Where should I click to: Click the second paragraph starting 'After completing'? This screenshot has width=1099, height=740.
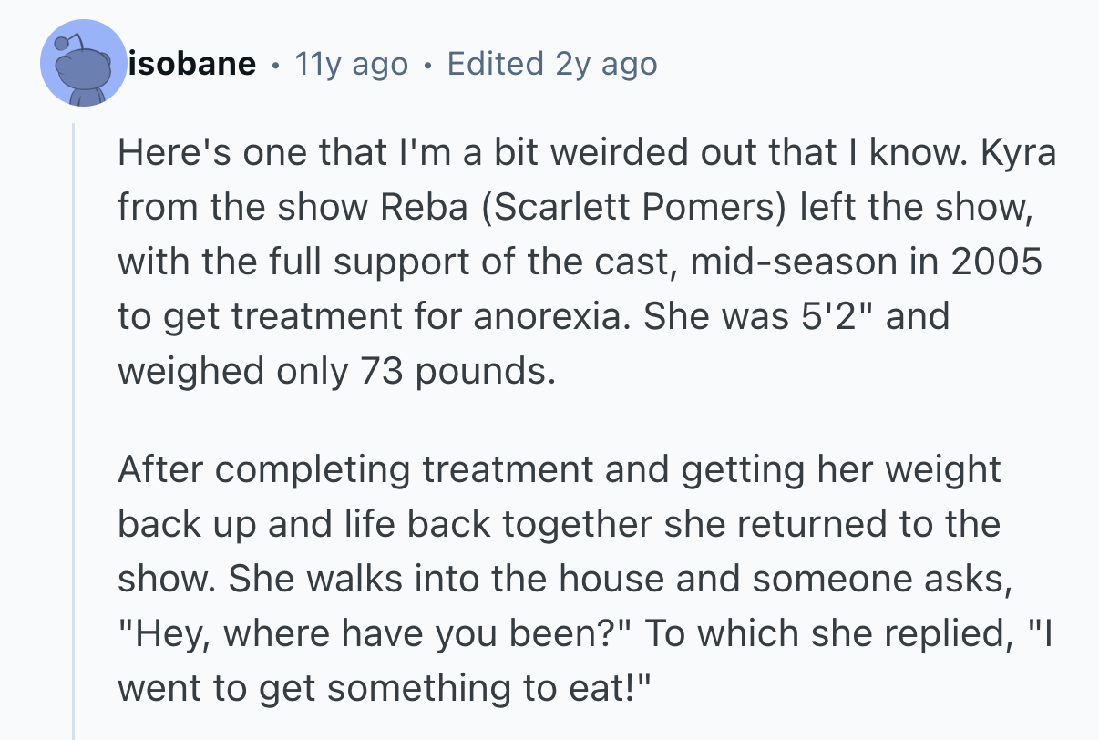[558, 579]
